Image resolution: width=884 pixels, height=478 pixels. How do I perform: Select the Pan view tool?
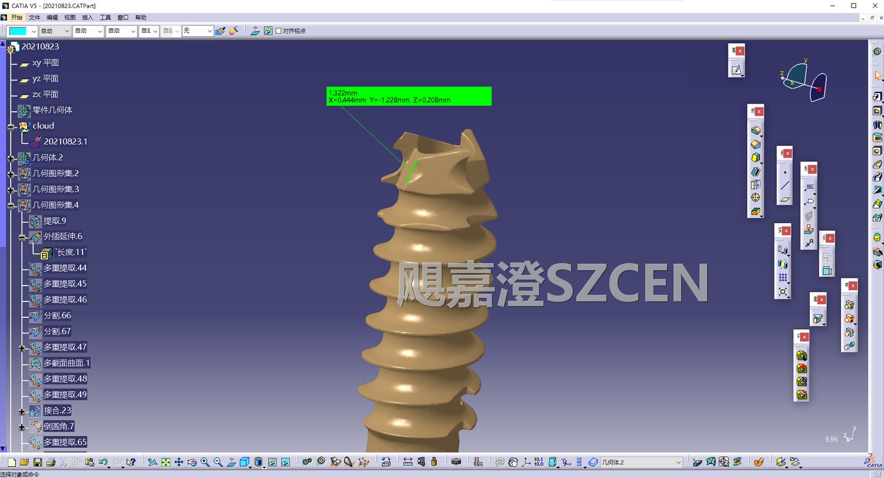pos(179,462)
